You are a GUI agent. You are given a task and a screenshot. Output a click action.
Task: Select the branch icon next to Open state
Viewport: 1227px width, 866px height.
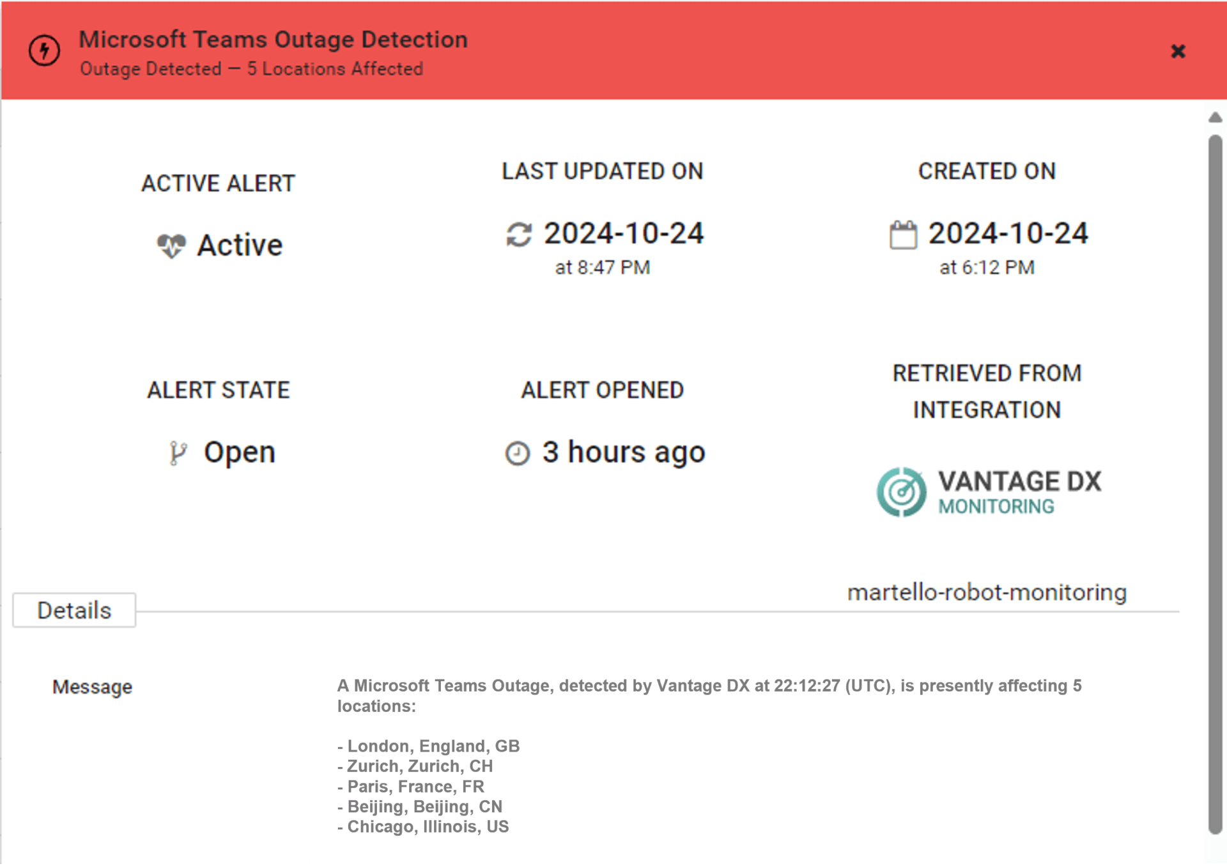coord(179,452)
